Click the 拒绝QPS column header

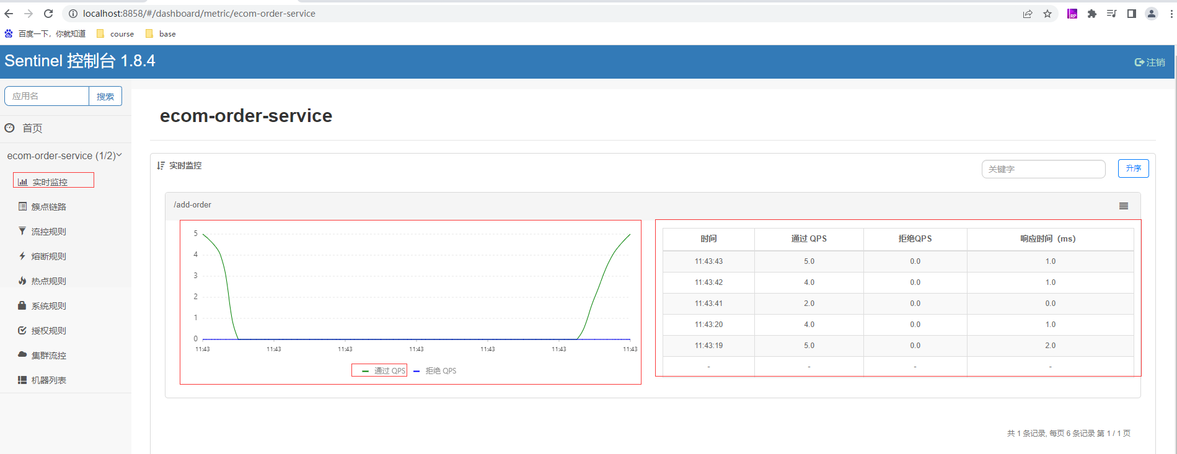[915, 239]
